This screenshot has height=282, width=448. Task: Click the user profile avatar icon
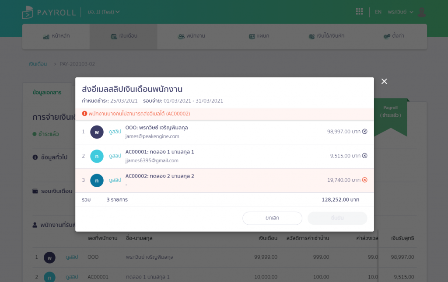[x=422, y=12]
